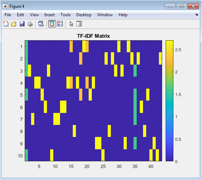Click the colorbar gradient strip
The image size is (202, 180).
point(170,101)
